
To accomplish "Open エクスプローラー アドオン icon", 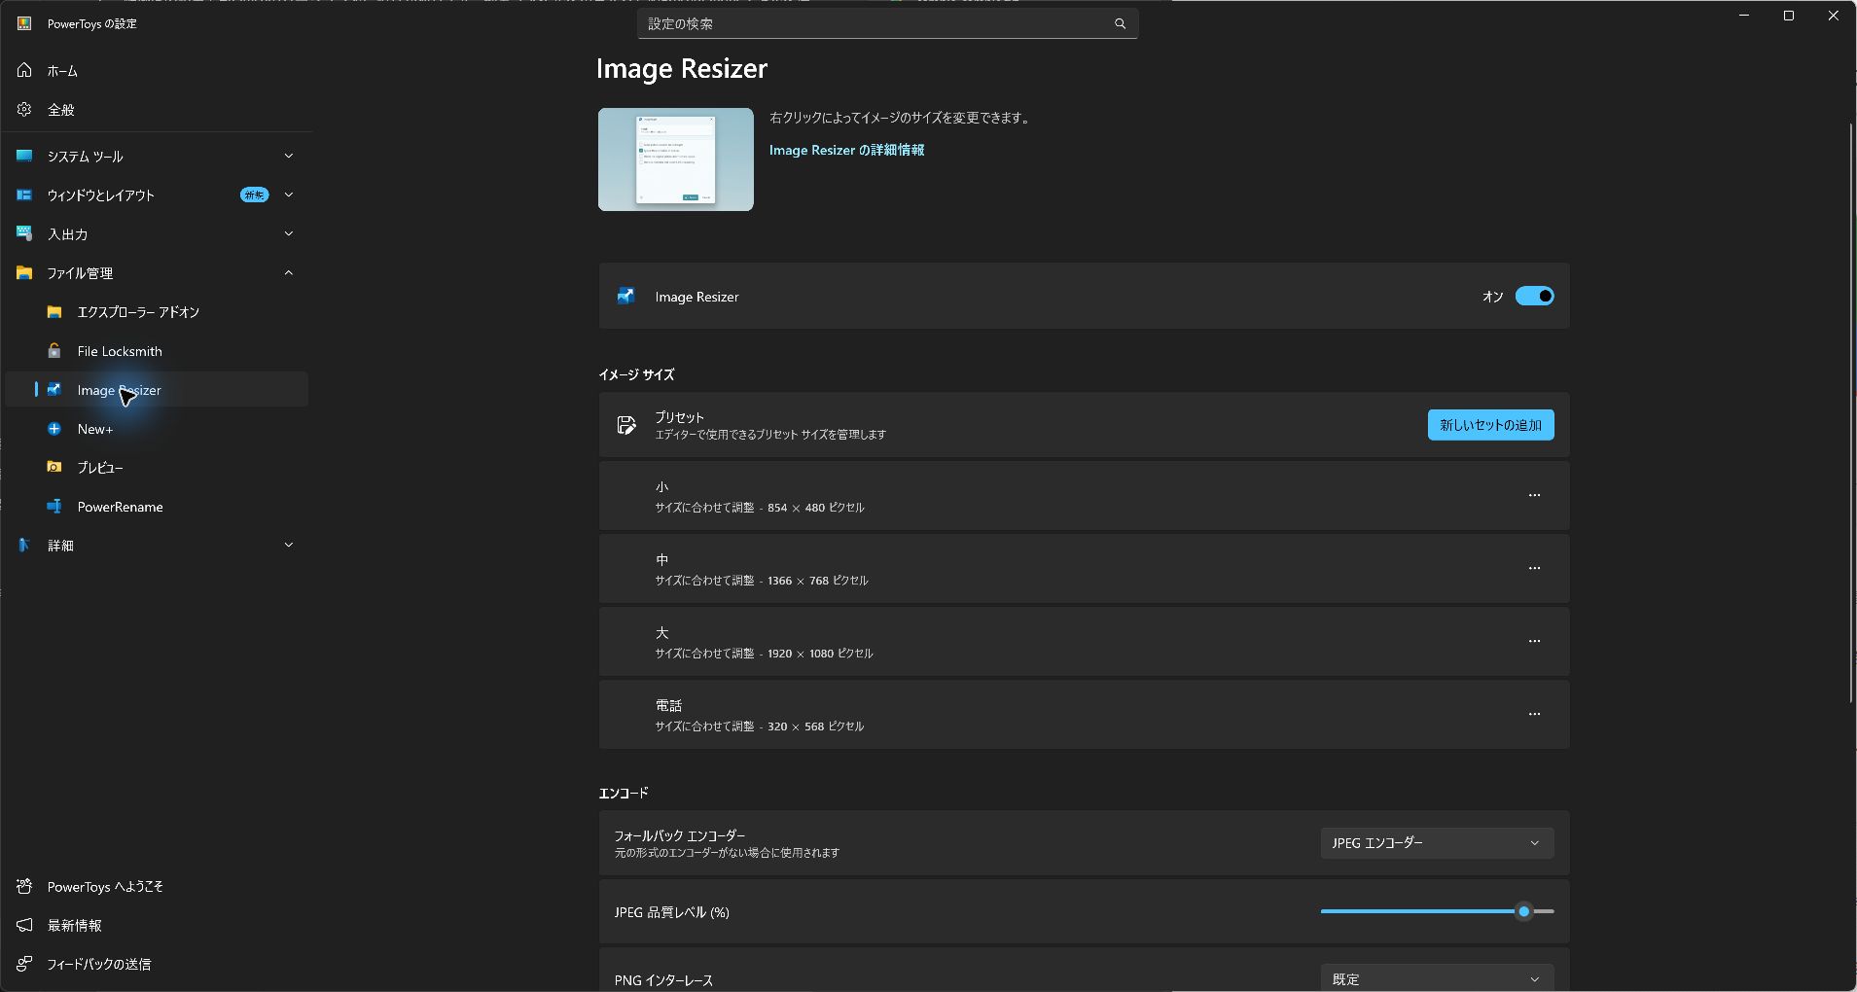I will [54, 311].
